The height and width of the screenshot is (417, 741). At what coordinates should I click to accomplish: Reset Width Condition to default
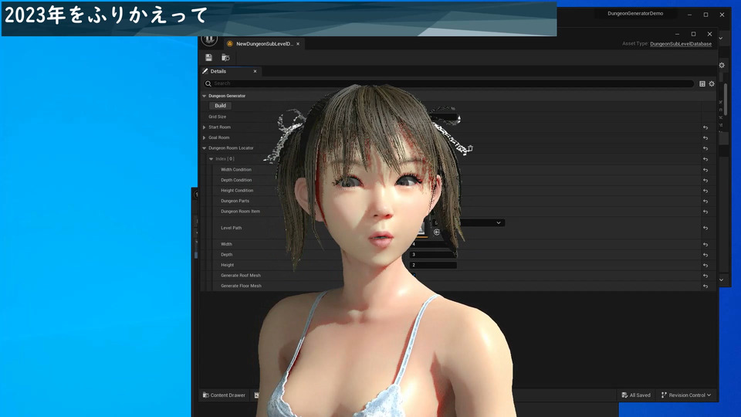click(705, 170)
